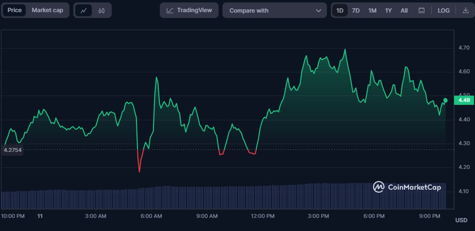Image resolution: width=475 pixels, height=231 pixels.
Task: Select the 1Y time range
Action: pyautogui.click(x=388, y=10)
